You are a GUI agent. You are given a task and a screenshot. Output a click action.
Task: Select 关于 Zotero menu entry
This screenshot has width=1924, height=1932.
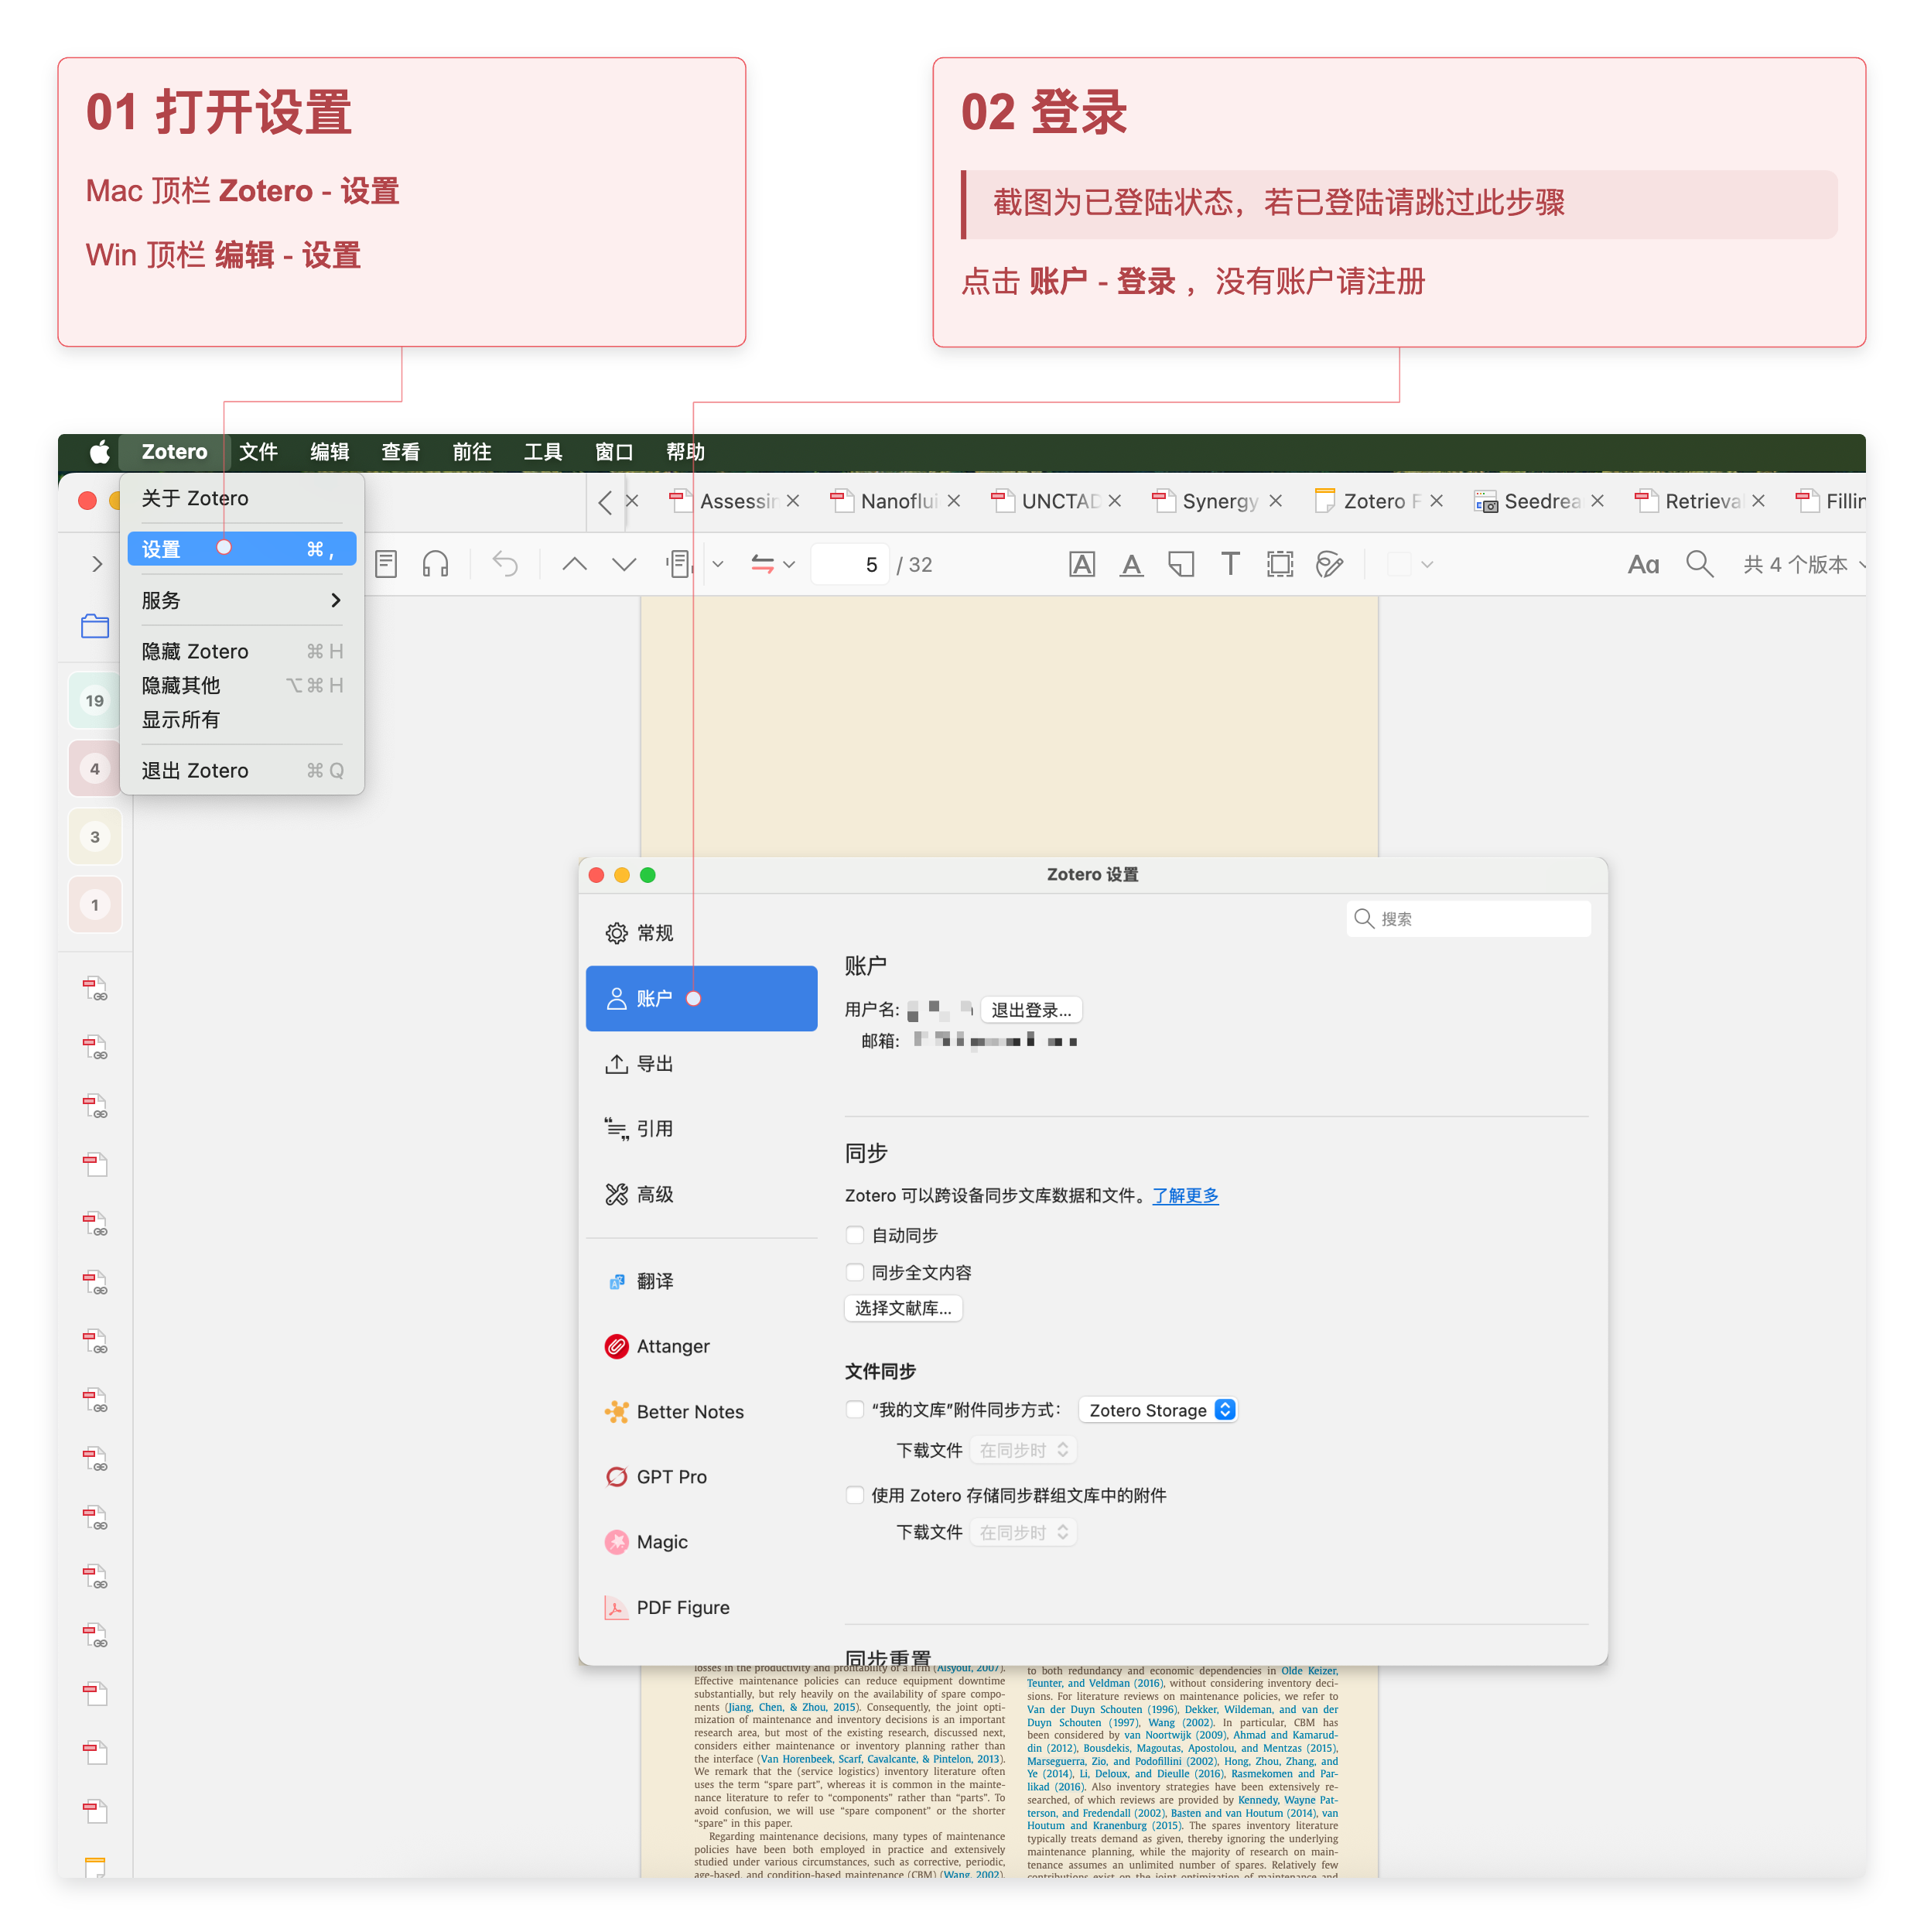(242, 498)
